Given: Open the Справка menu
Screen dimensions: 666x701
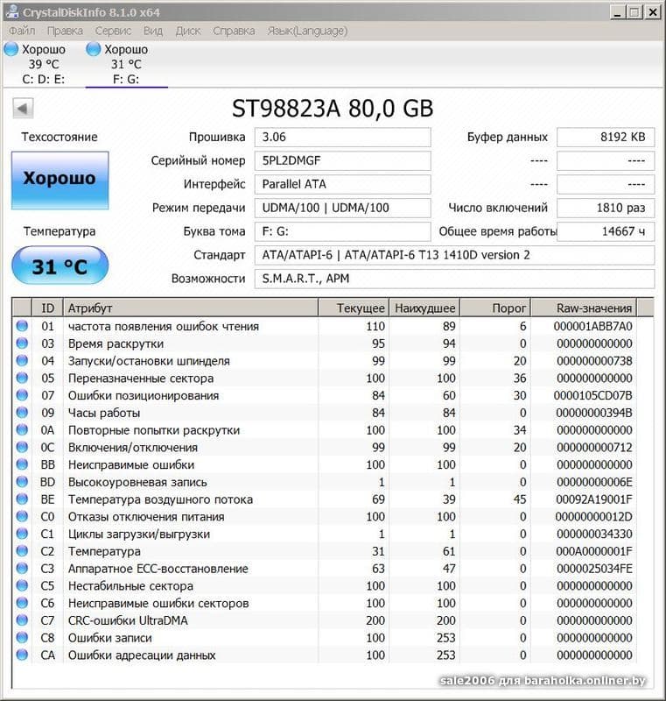Looking at the screenshot, I should tap(234, 31).
